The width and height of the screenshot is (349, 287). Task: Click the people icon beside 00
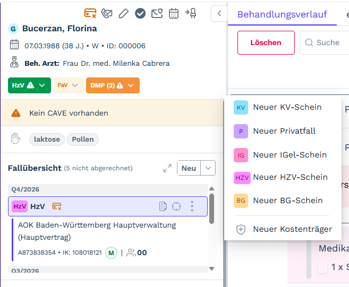131,253
